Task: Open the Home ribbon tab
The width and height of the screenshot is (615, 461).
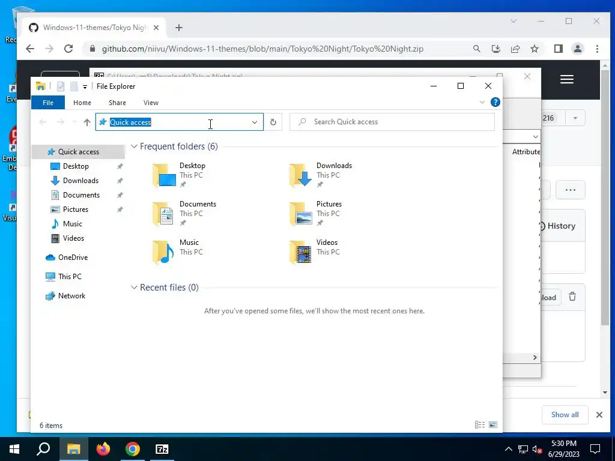Action: click(x=82, y=103)
